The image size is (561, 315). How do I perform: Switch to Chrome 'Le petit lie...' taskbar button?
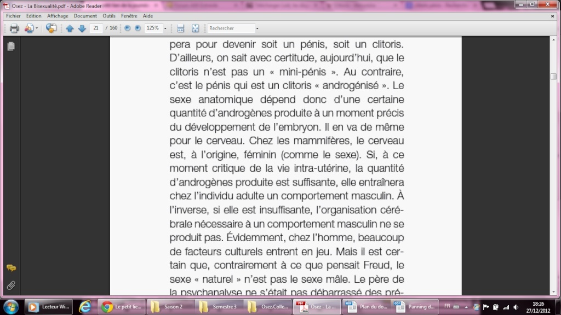(121, 307)
